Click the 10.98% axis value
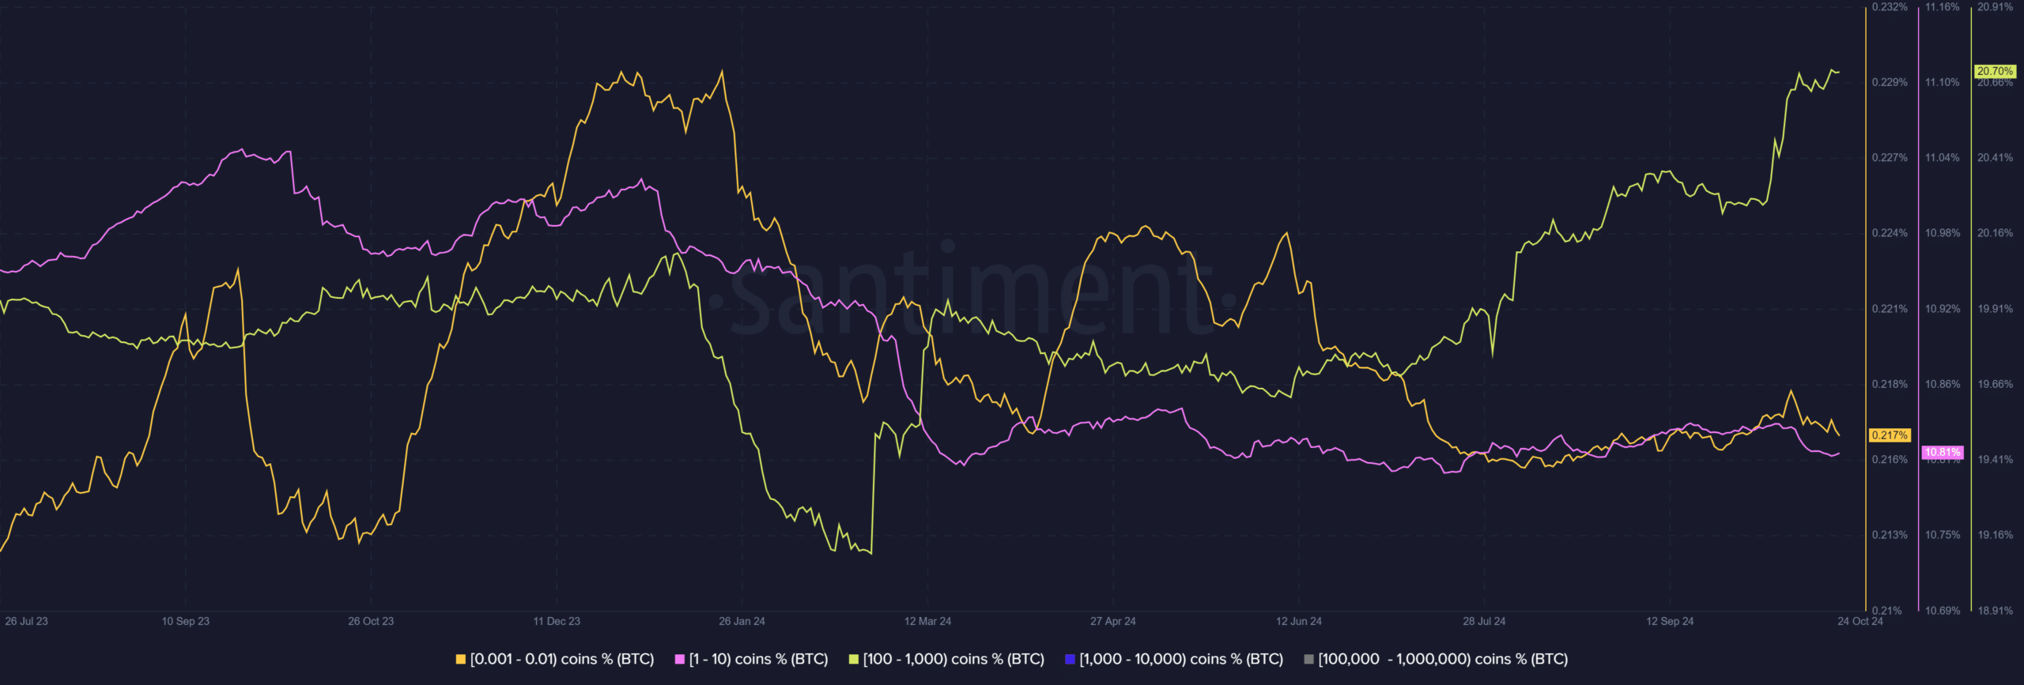 [x=1943, y=233]
